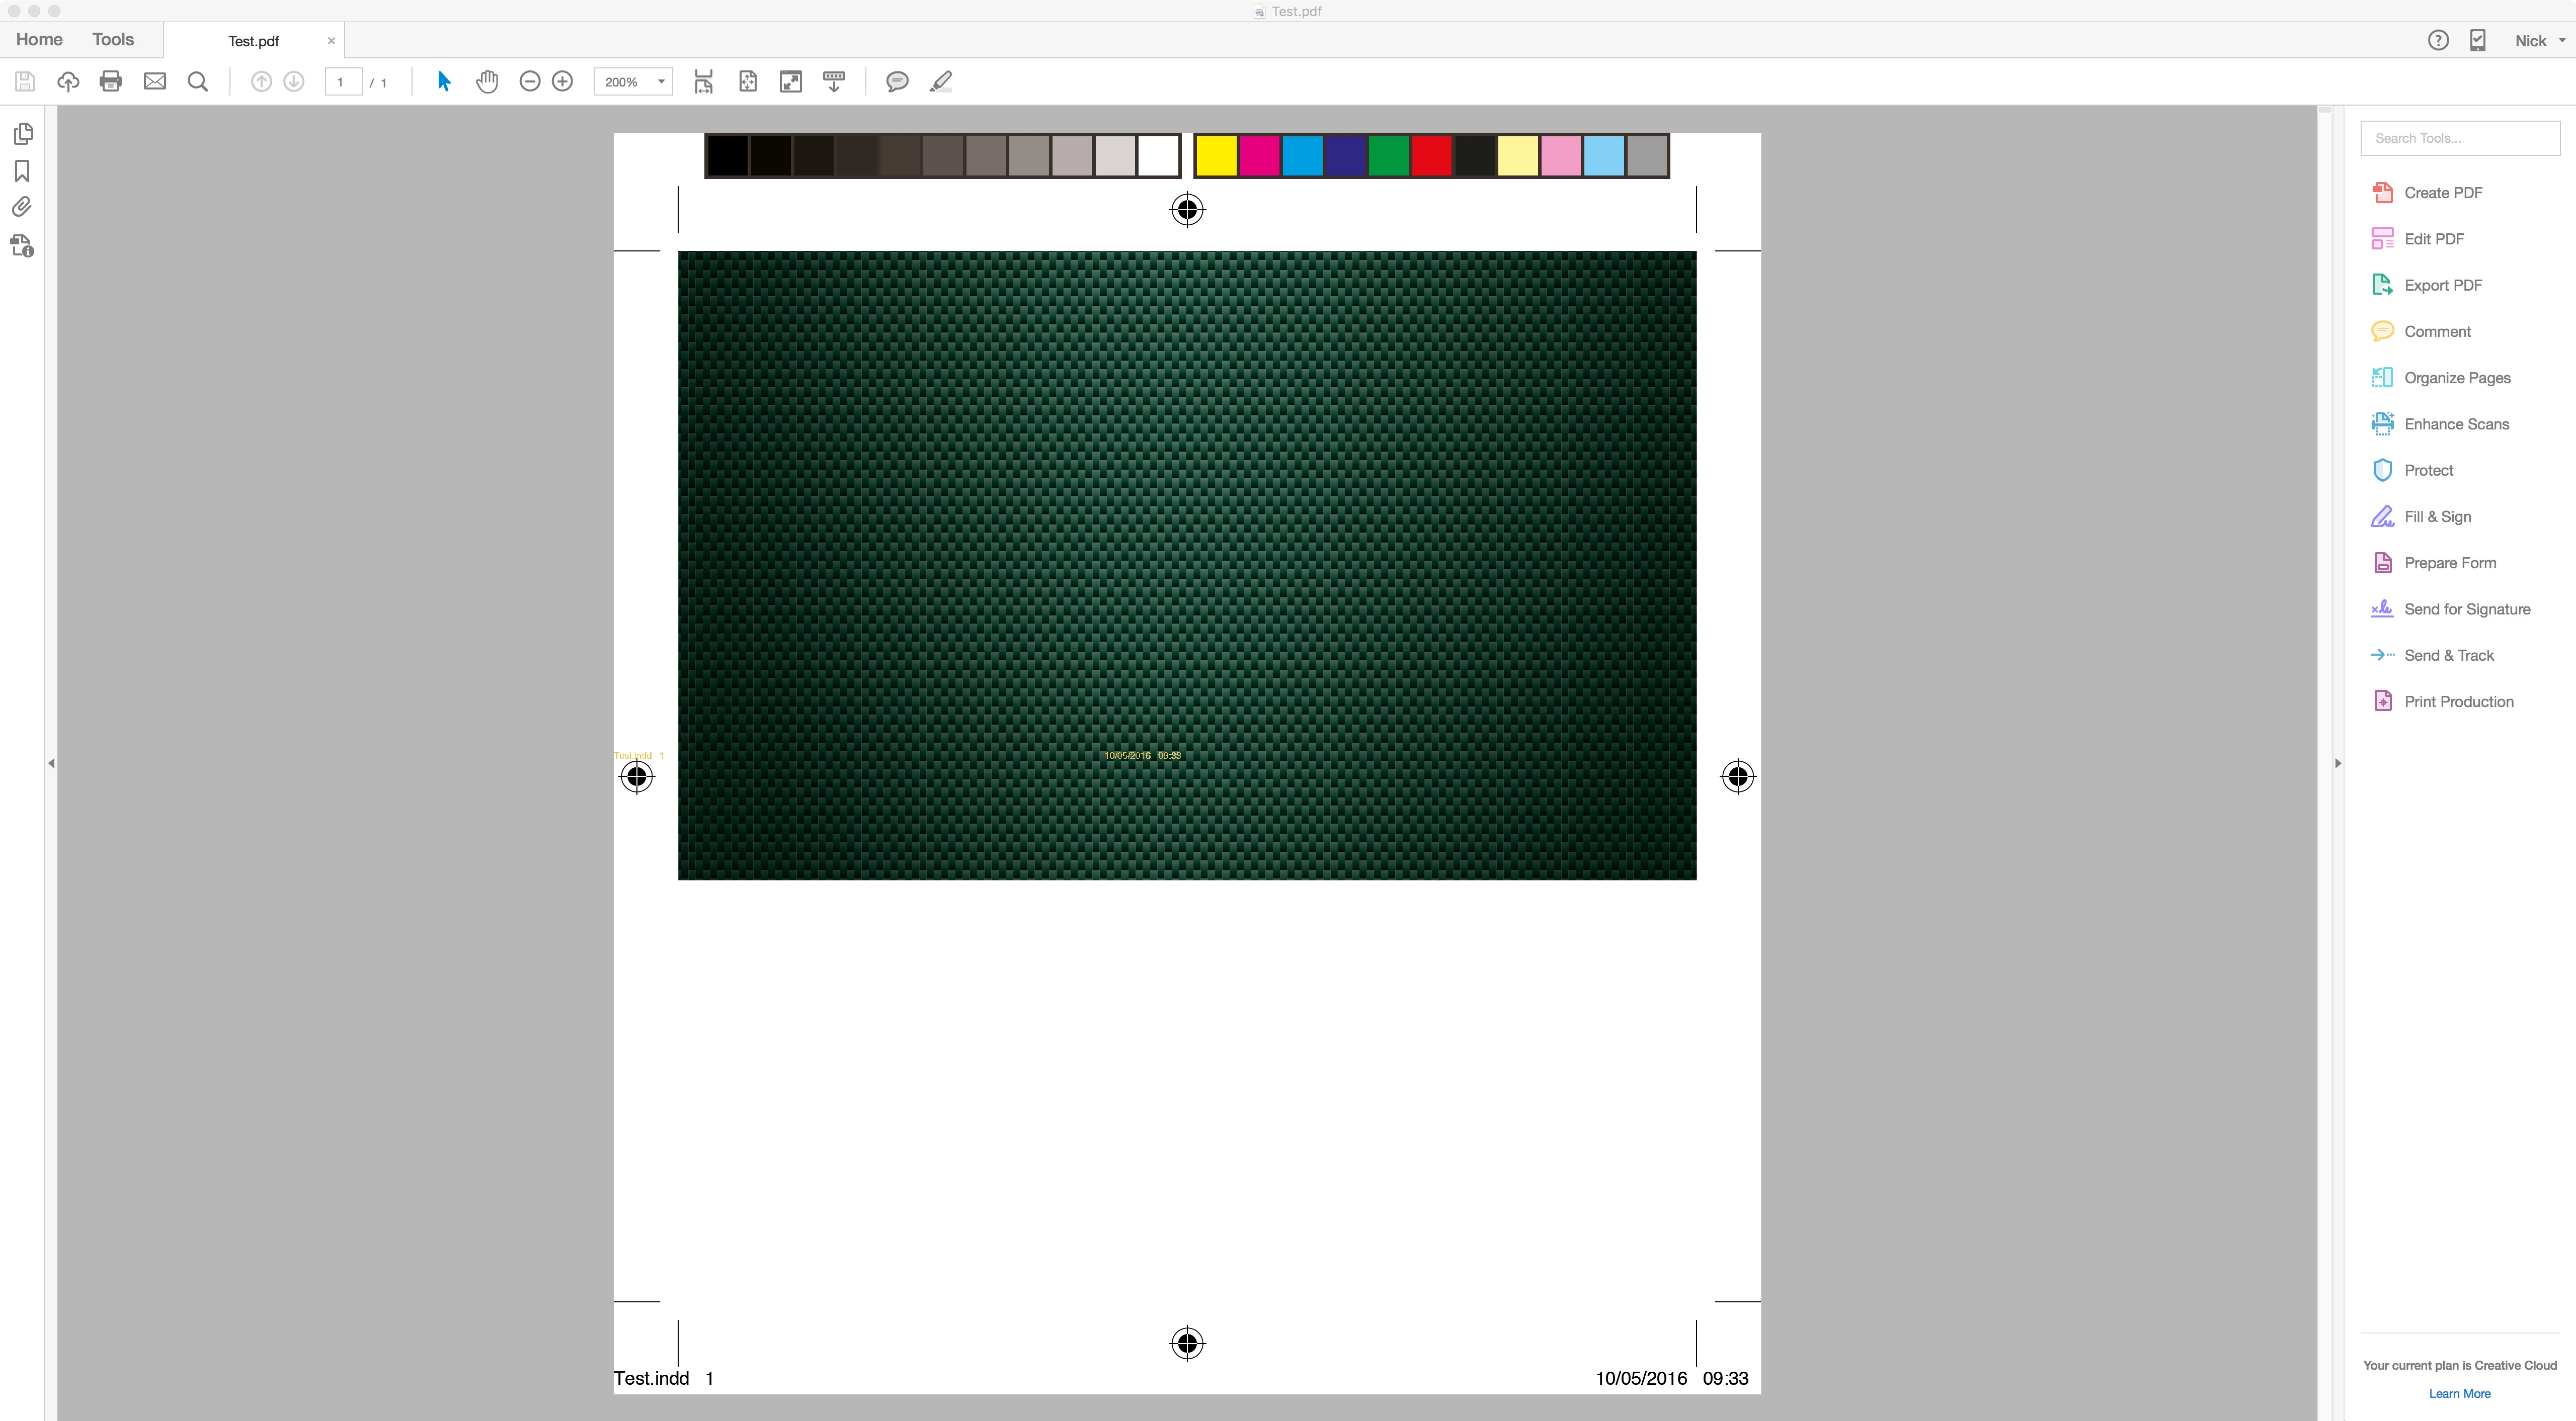
Task: Expand the left navigation pane arrow
Action: click(51, 763)
